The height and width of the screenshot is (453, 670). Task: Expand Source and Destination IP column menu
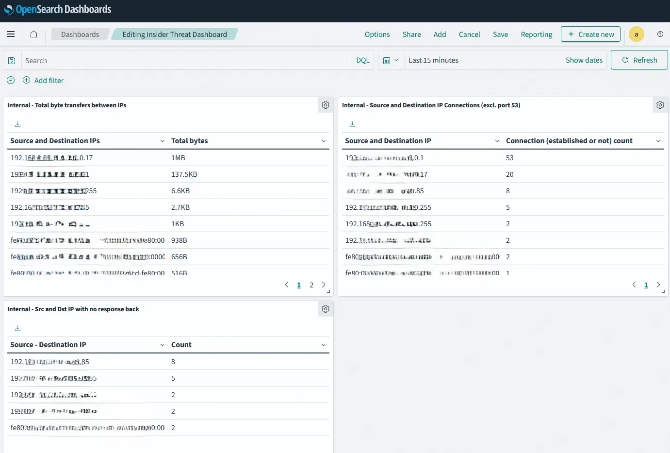tap(497, 141)
